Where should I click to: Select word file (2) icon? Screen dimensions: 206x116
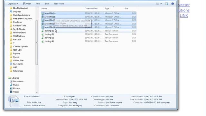tap(43, 17)
